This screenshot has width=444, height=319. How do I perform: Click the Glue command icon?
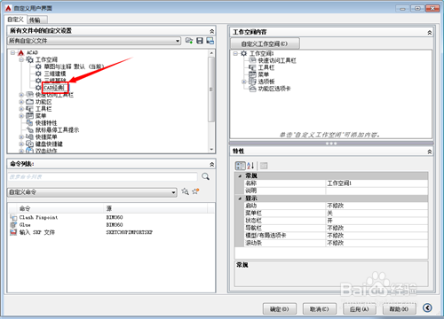tap(13, 225)
